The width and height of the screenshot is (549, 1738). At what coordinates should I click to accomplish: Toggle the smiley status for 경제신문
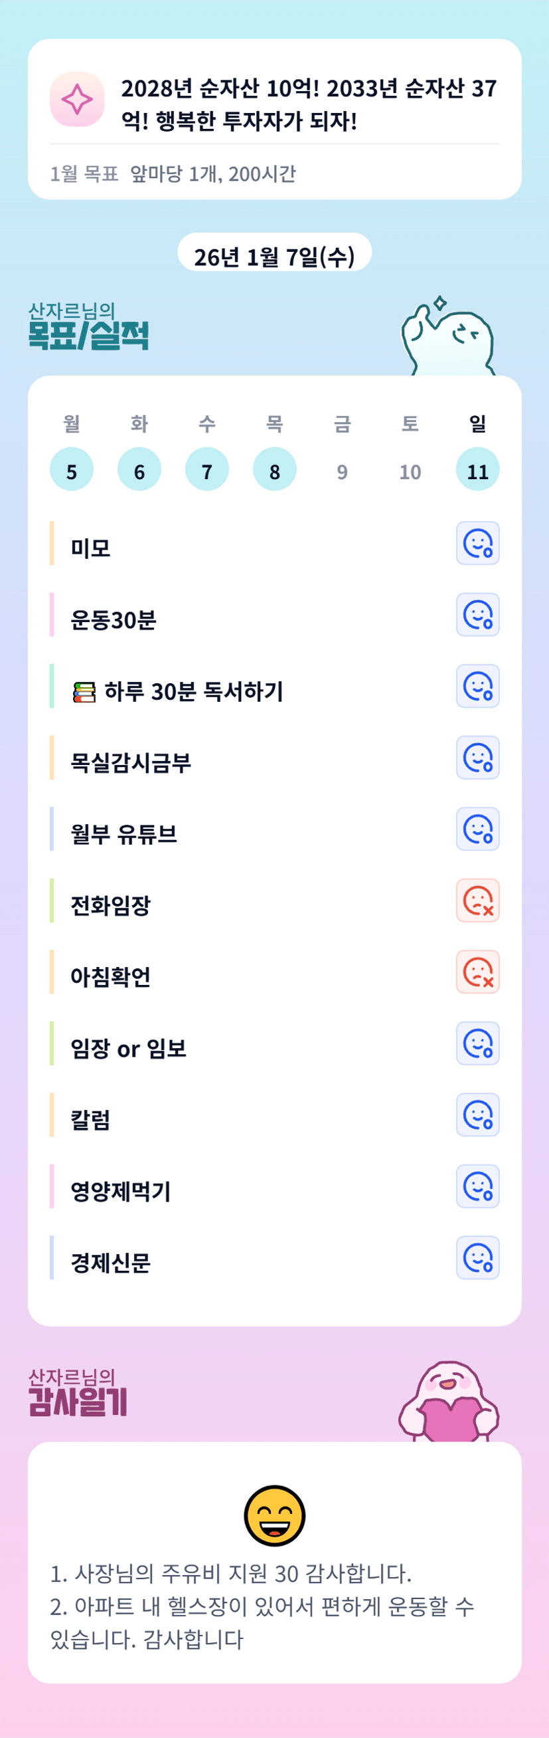point(477,1257)
